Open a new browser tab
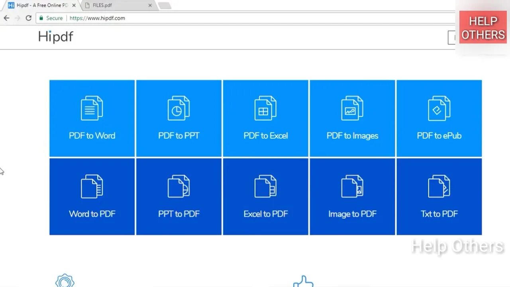The width and height of the screenshot is (510, 287). (165, 6)
